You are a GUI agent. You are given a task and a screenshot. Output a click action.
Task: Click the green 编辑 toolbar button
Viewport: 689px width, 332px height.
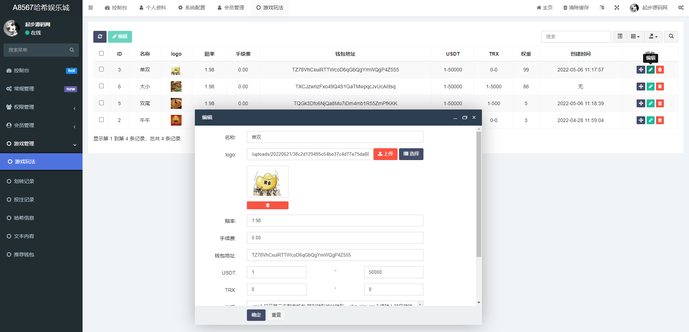[x=120, y=37]
